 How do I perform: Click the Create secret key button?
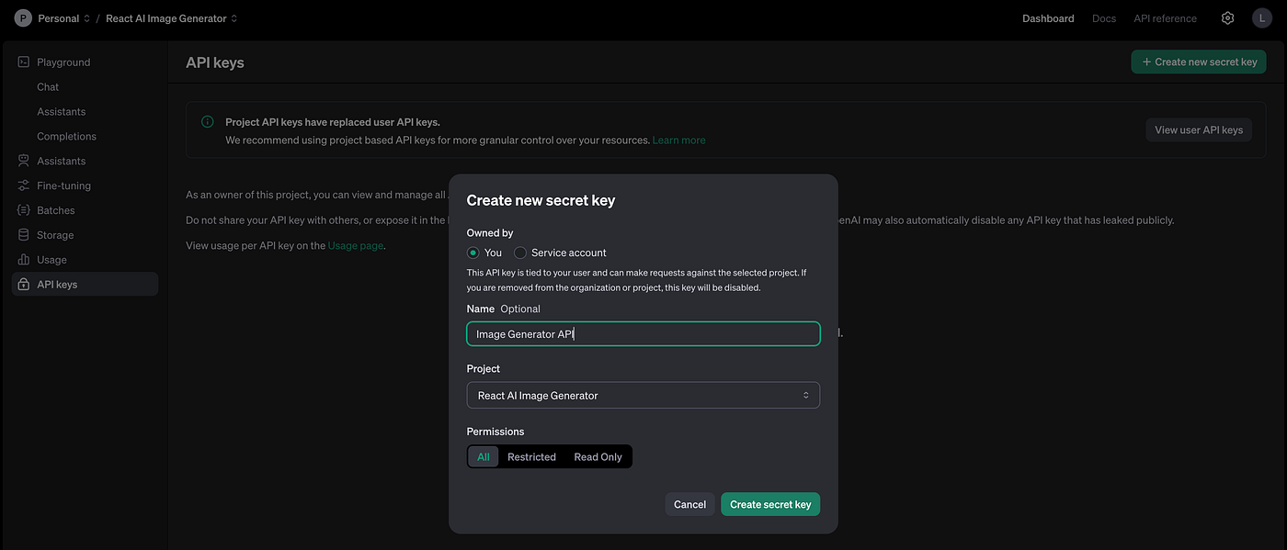tap(770, 504)
